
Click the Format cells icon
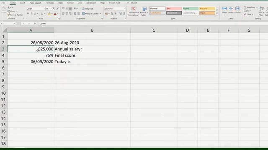pyautogui.click(x=237, y=8)
